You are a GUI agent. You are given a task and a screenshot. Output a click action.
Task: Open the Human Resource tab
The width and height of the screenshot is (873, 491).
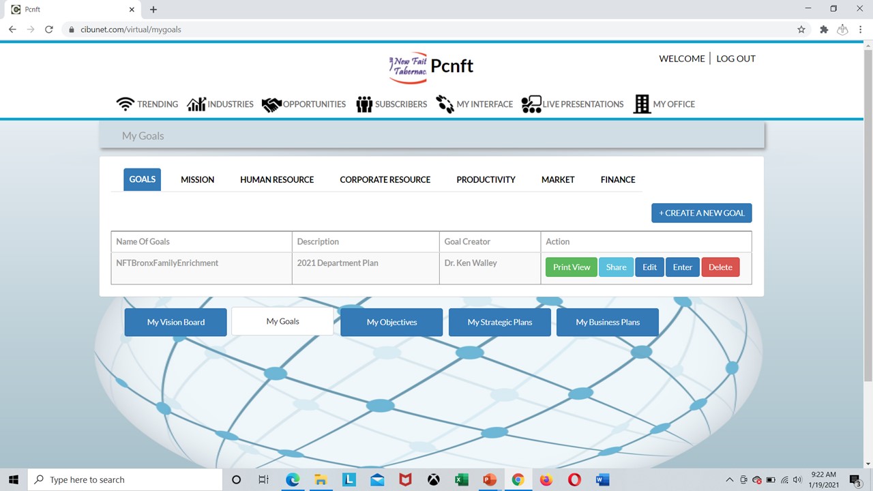coord(277,179)
